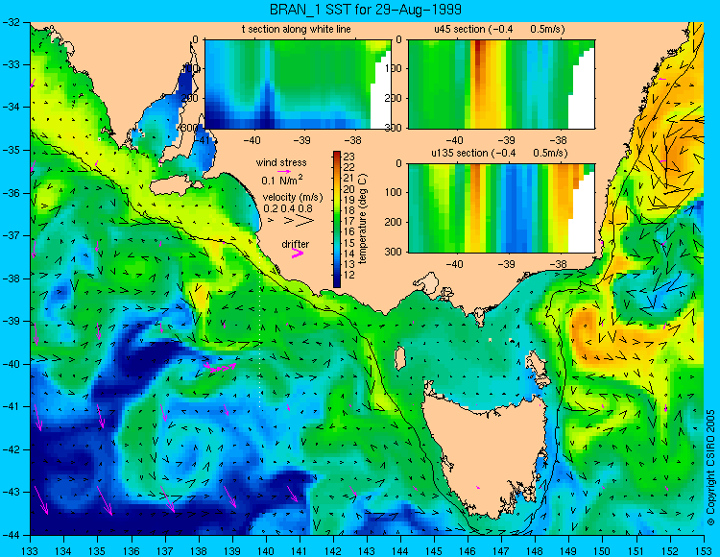Click the '0.1 N/m²' legend value
This screenshot has width=720, height=557.
tap(282, 180)
